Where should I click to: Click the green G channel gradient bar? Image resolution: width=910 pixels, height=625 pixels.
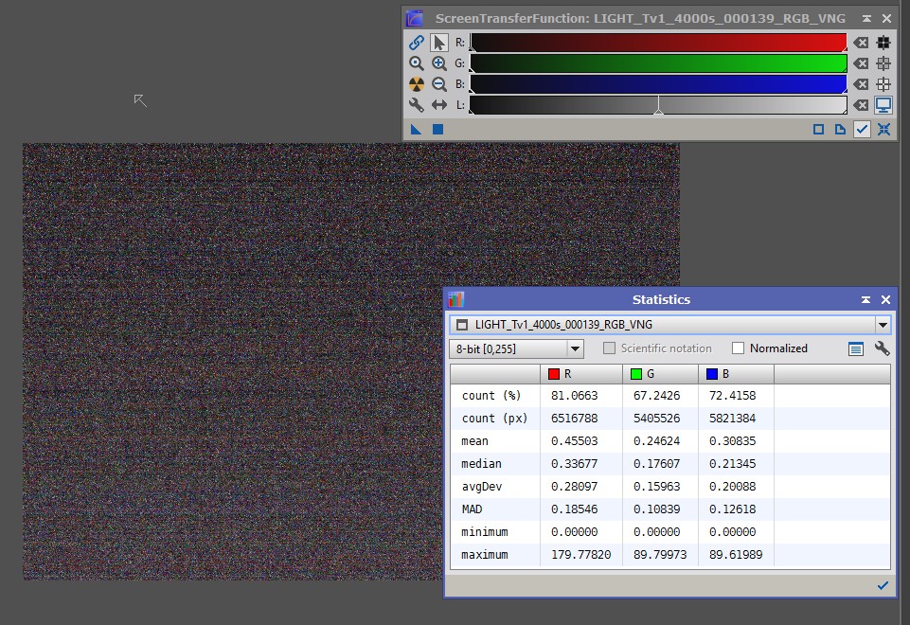(658, 63)
